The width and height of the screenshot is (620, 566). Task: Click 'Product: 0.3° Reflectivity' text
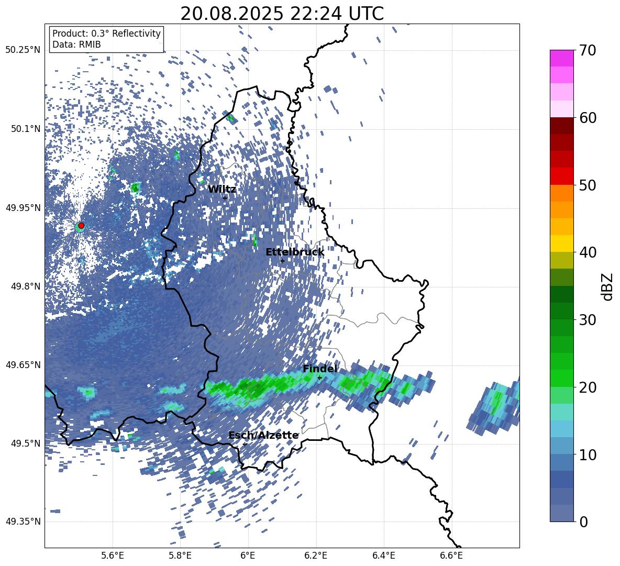[x=106, y=33]
